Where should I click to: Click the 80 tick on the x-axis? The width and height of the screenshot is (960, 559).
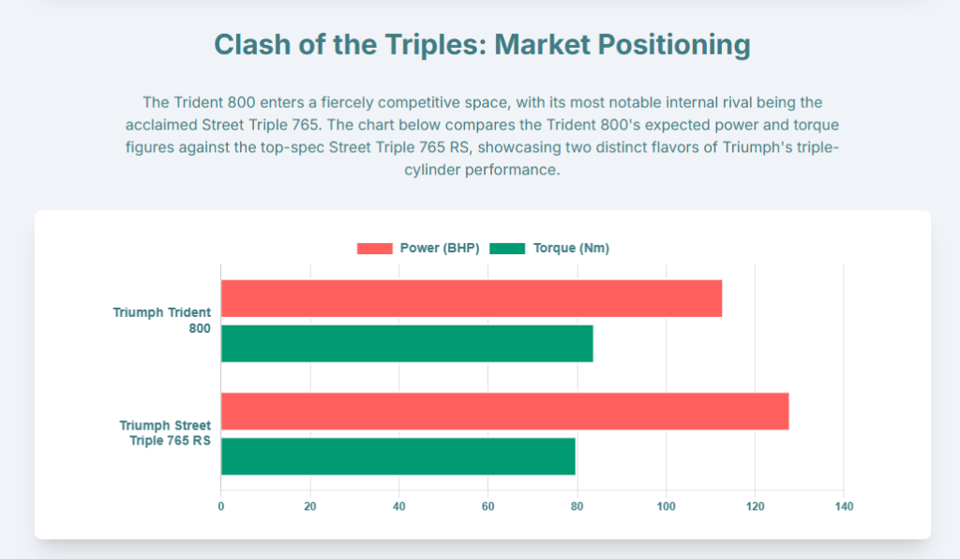(577, 506)
